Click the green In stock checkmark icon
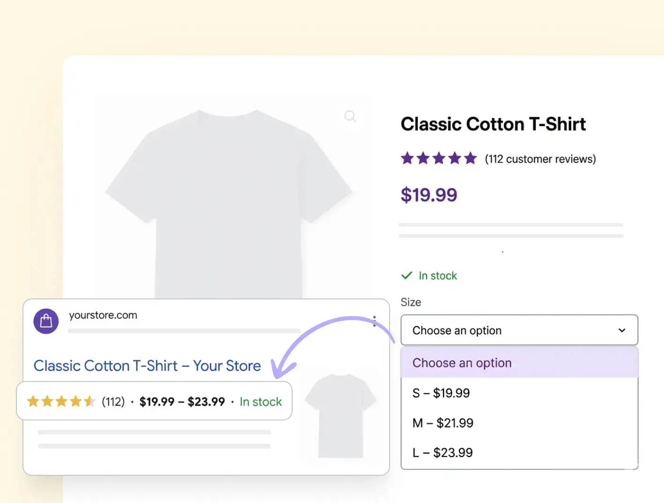This screenshot has height=503, width=664. (x=407, y=275)
